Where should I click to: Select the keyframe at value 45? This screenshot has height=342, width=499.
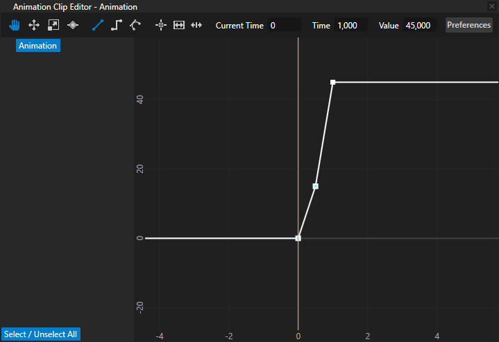[333, 83]
